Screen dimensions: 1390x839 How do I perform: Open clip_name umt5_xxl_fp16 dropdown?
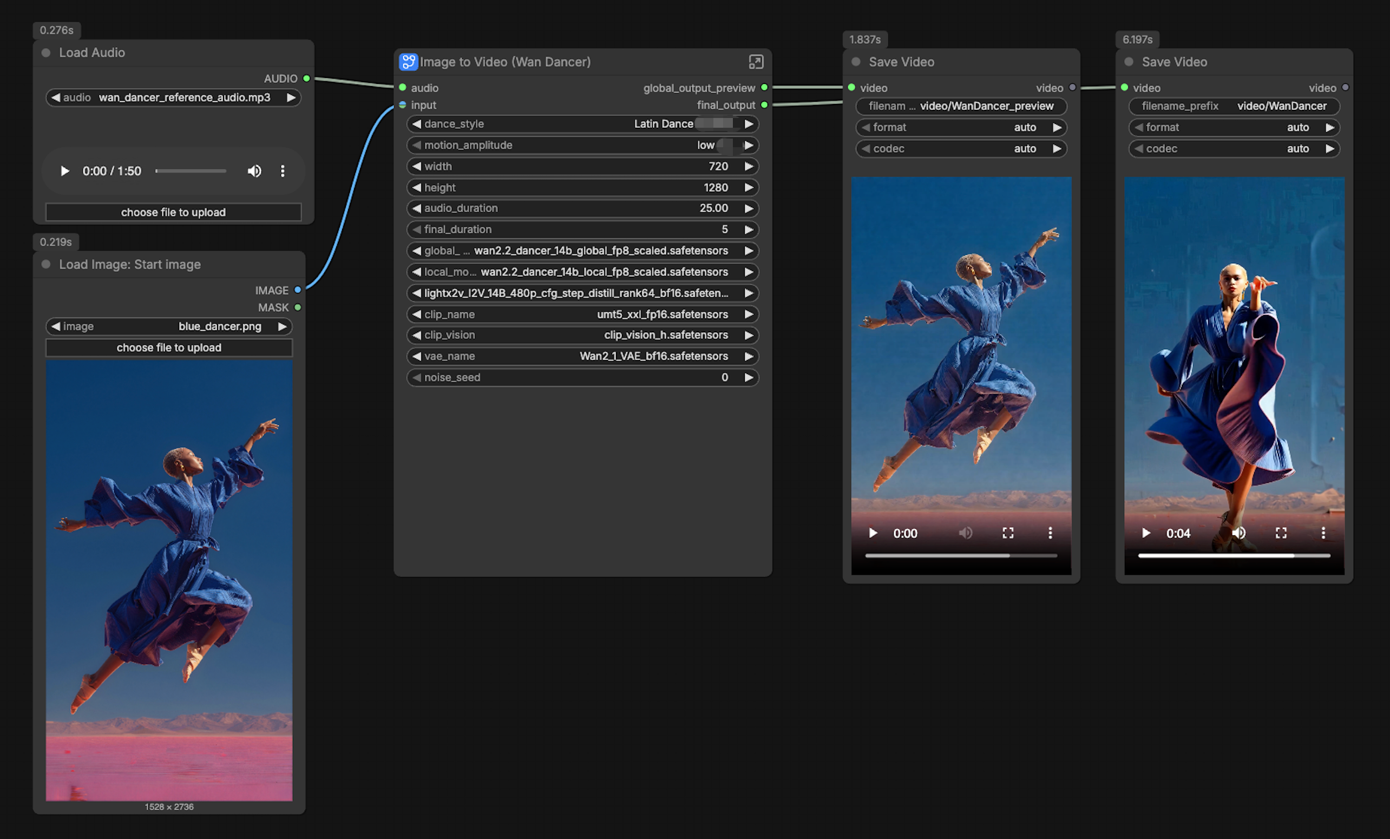[583, 314]
